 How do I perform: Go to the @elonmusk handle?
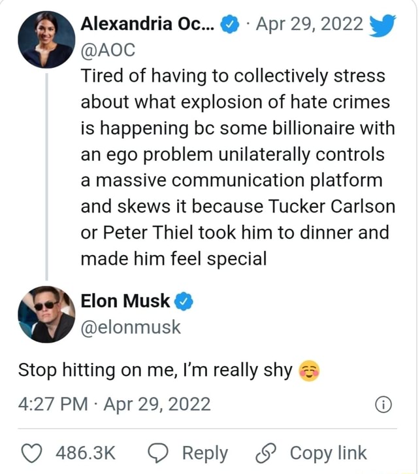[131, 326]
